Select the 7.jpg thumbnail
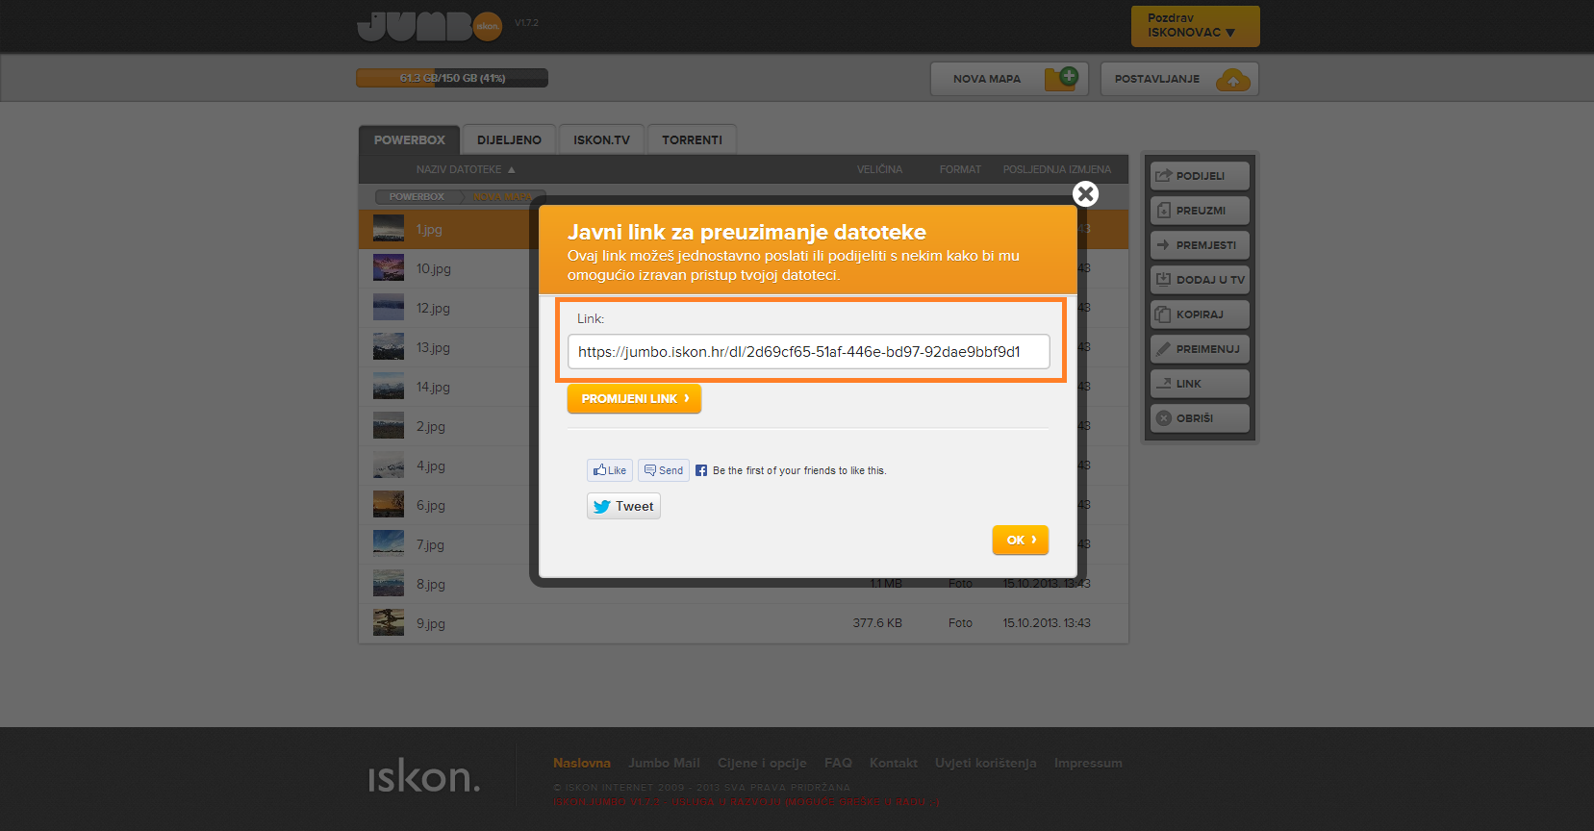Image resolution: width=1594 pixels, height=831 pixels. click(x=389, y=544)
